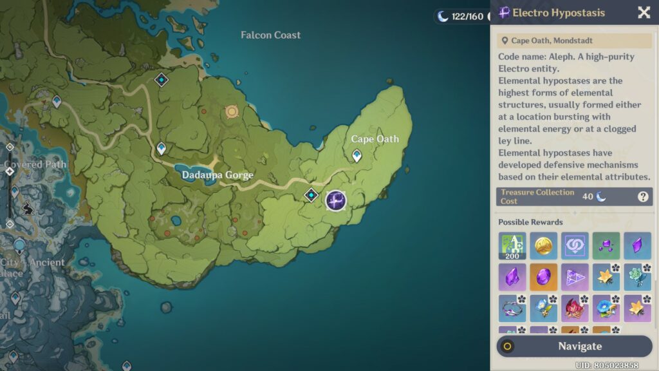Select the domain marker beside Electro Hypostasis
659x371 pixels.
coord(311,195)
